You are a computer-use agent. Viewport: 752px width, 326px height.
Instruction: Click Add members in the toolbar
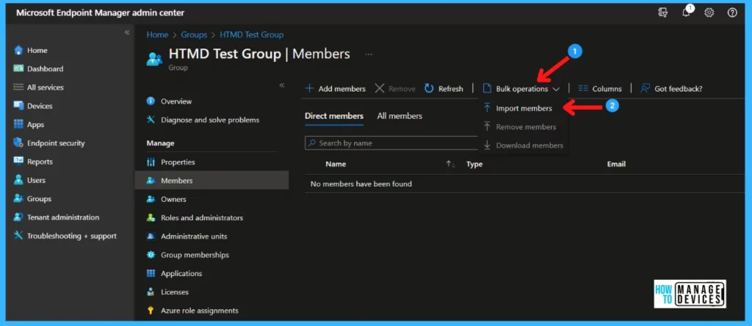click(336, 89)
